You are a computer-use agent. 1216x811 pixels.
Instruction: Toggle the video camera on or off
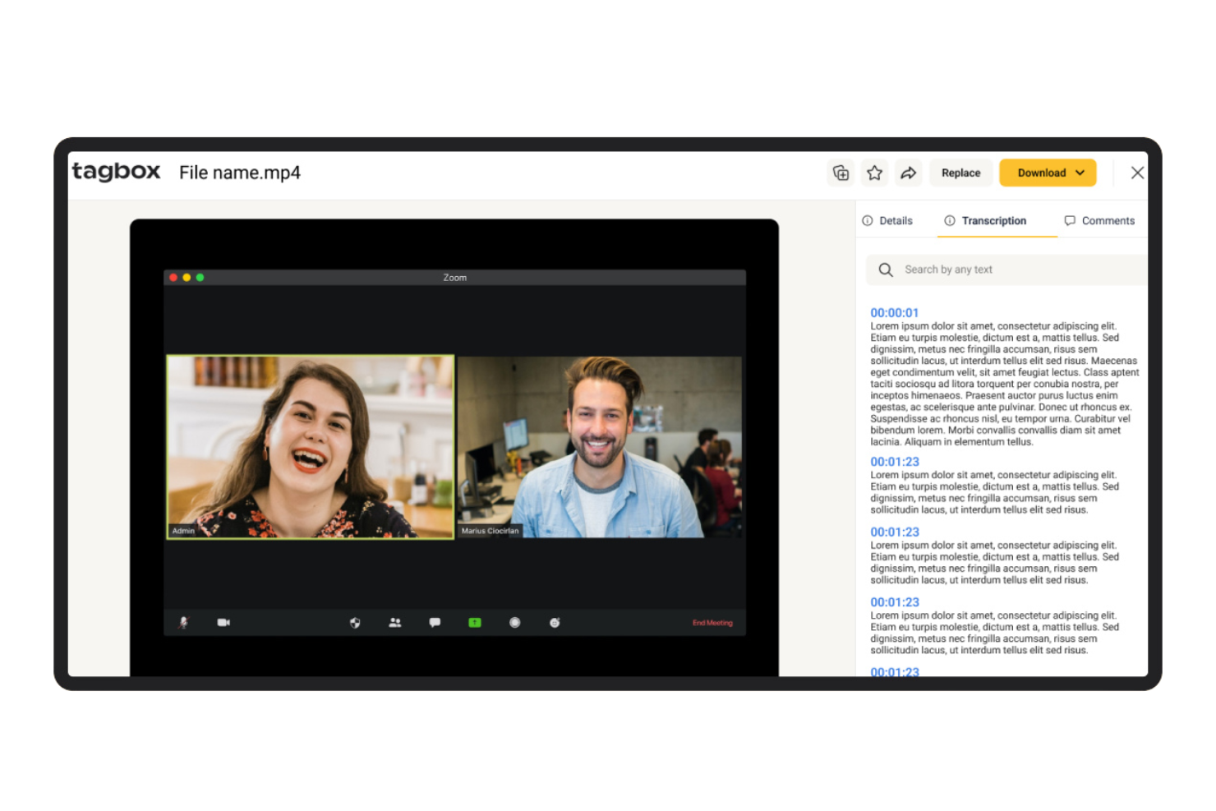click(x=223, y=623)
